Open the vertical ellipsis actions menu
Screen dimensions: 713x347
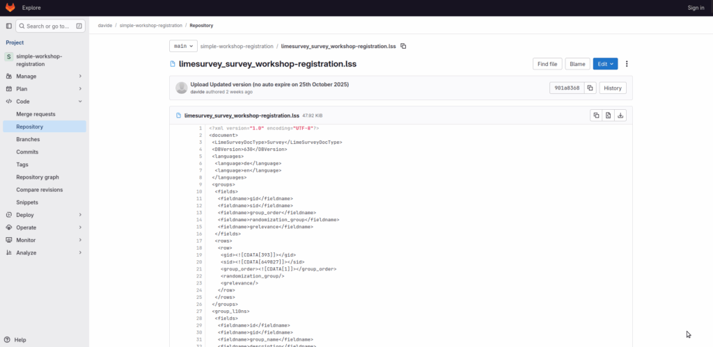[x=627, y=64]
